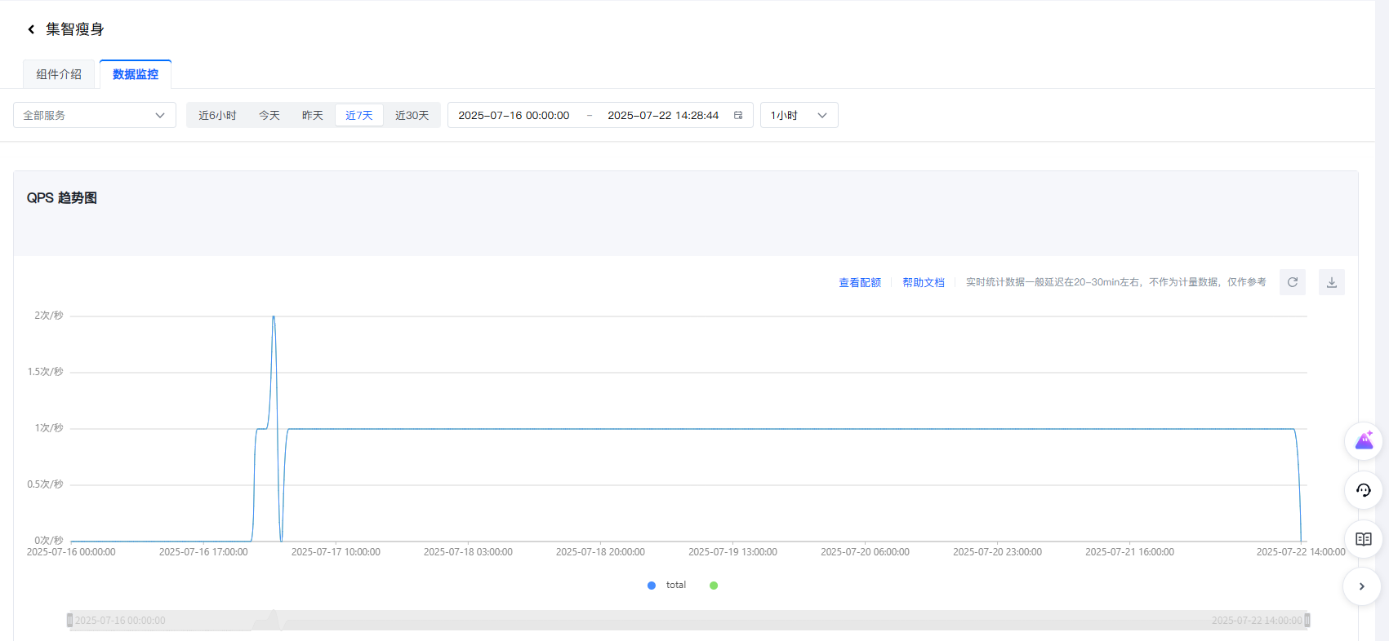Image resolution: width=1389 pixels, height=641 pixels.
Task: Select the 近7天 time range option
Action: pos(358,115)
